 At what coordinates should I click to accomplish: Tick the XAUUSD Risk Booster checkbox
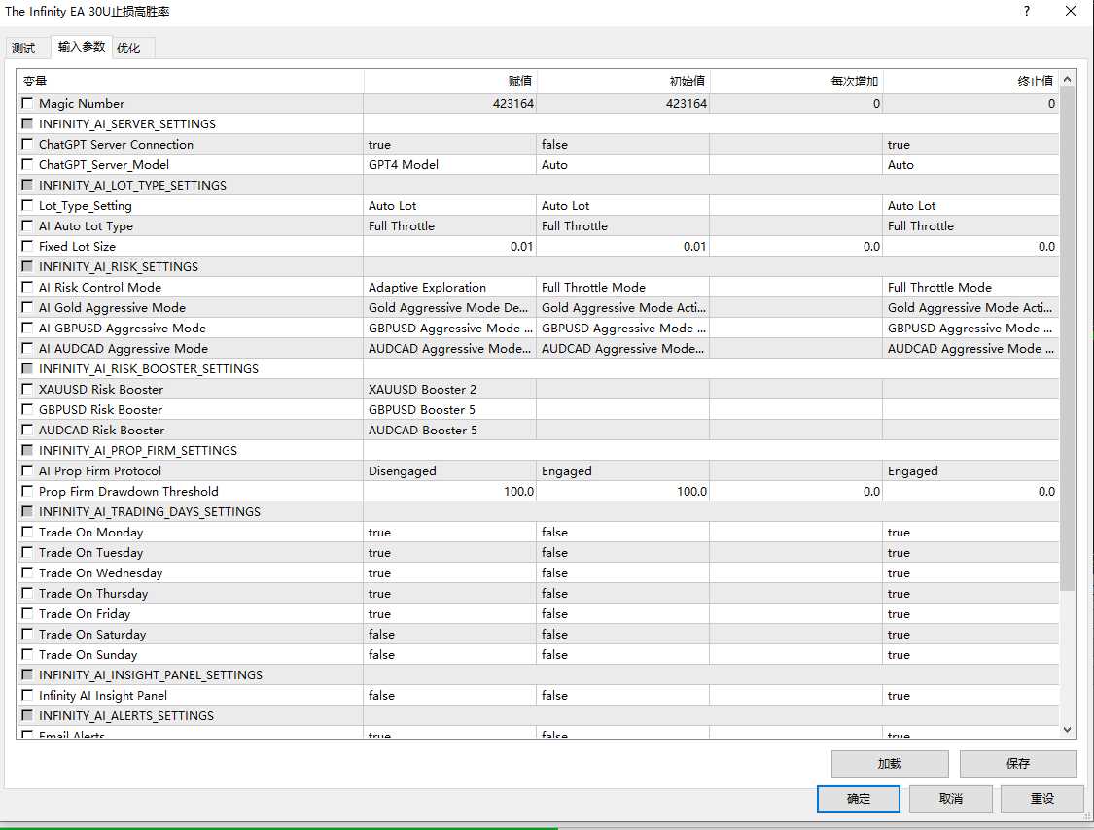[x=27, y=390]
